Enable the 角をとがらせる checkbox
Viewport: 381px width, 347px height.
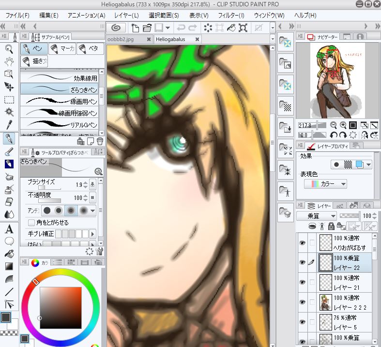click(31, 222)
